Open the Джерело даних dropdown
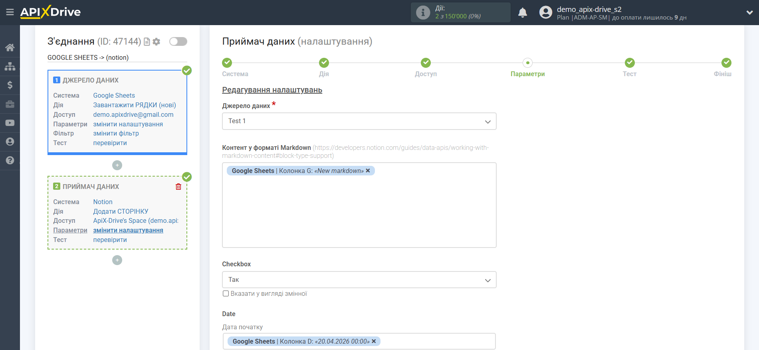 coord(359,121)
